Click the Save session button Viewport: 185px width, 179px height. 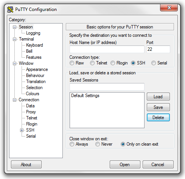tap(158, 107)
